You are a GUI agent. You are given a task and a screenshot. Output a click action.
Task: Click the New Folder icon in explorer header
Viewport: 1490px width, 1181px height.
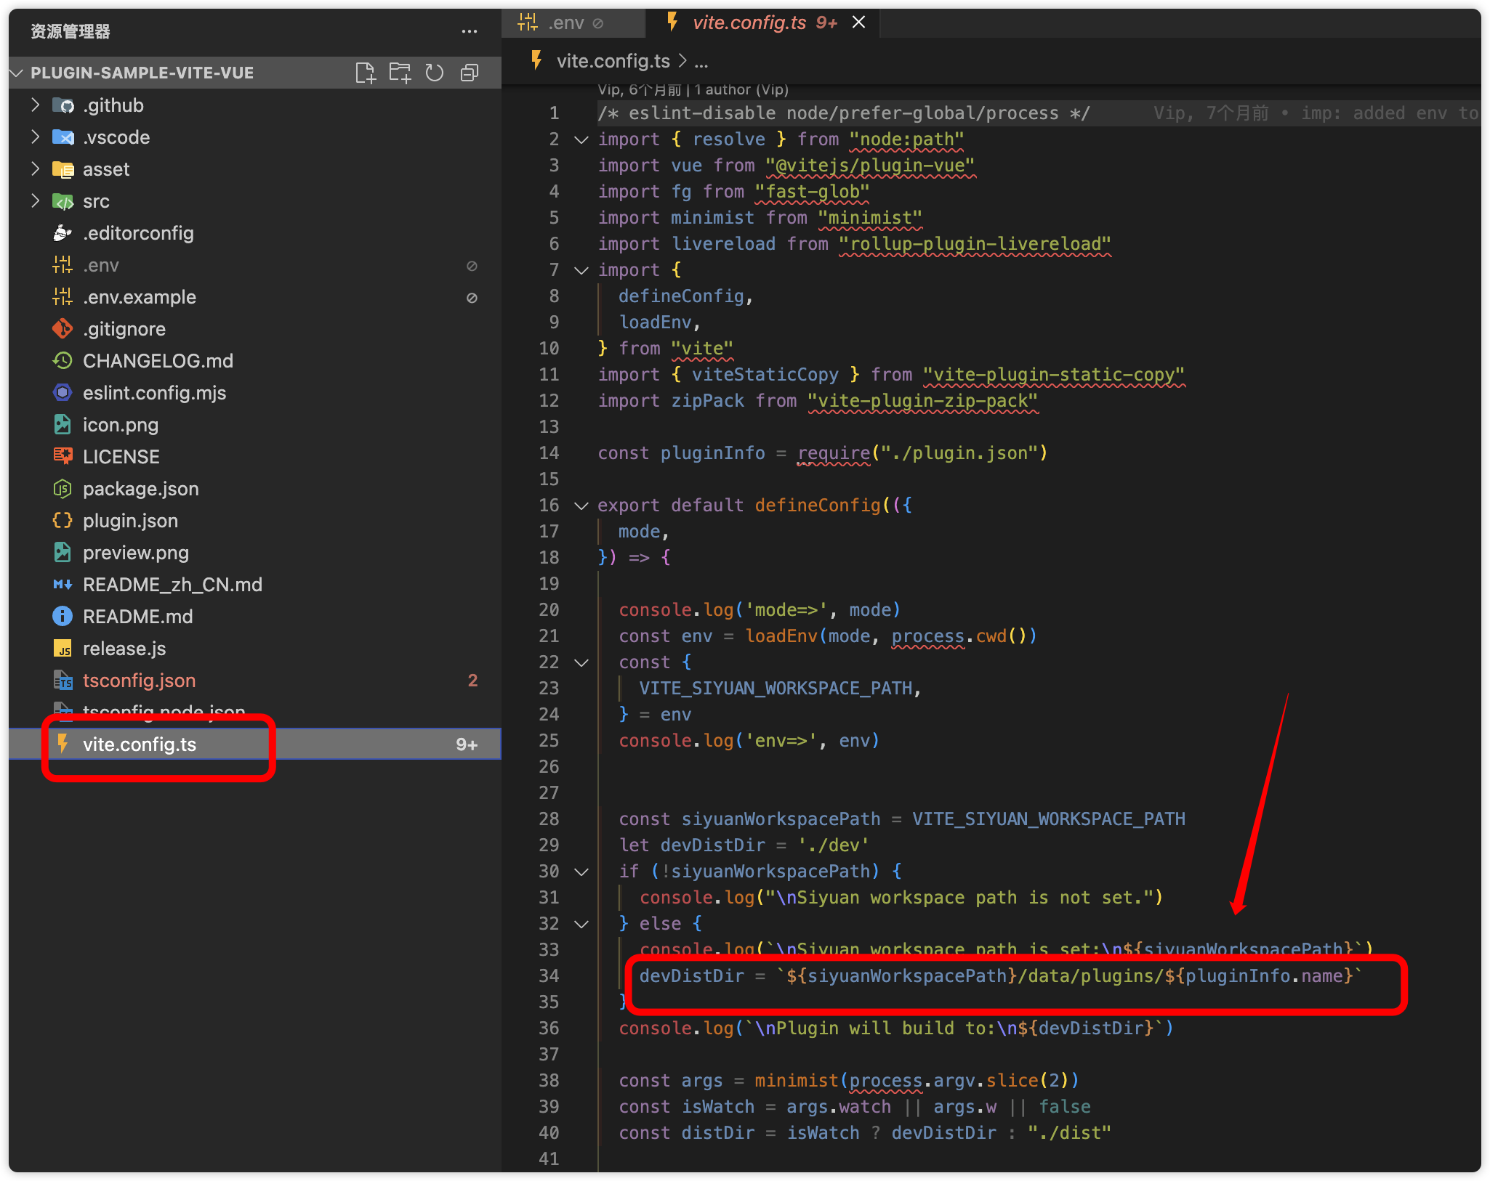pos(400,73)
